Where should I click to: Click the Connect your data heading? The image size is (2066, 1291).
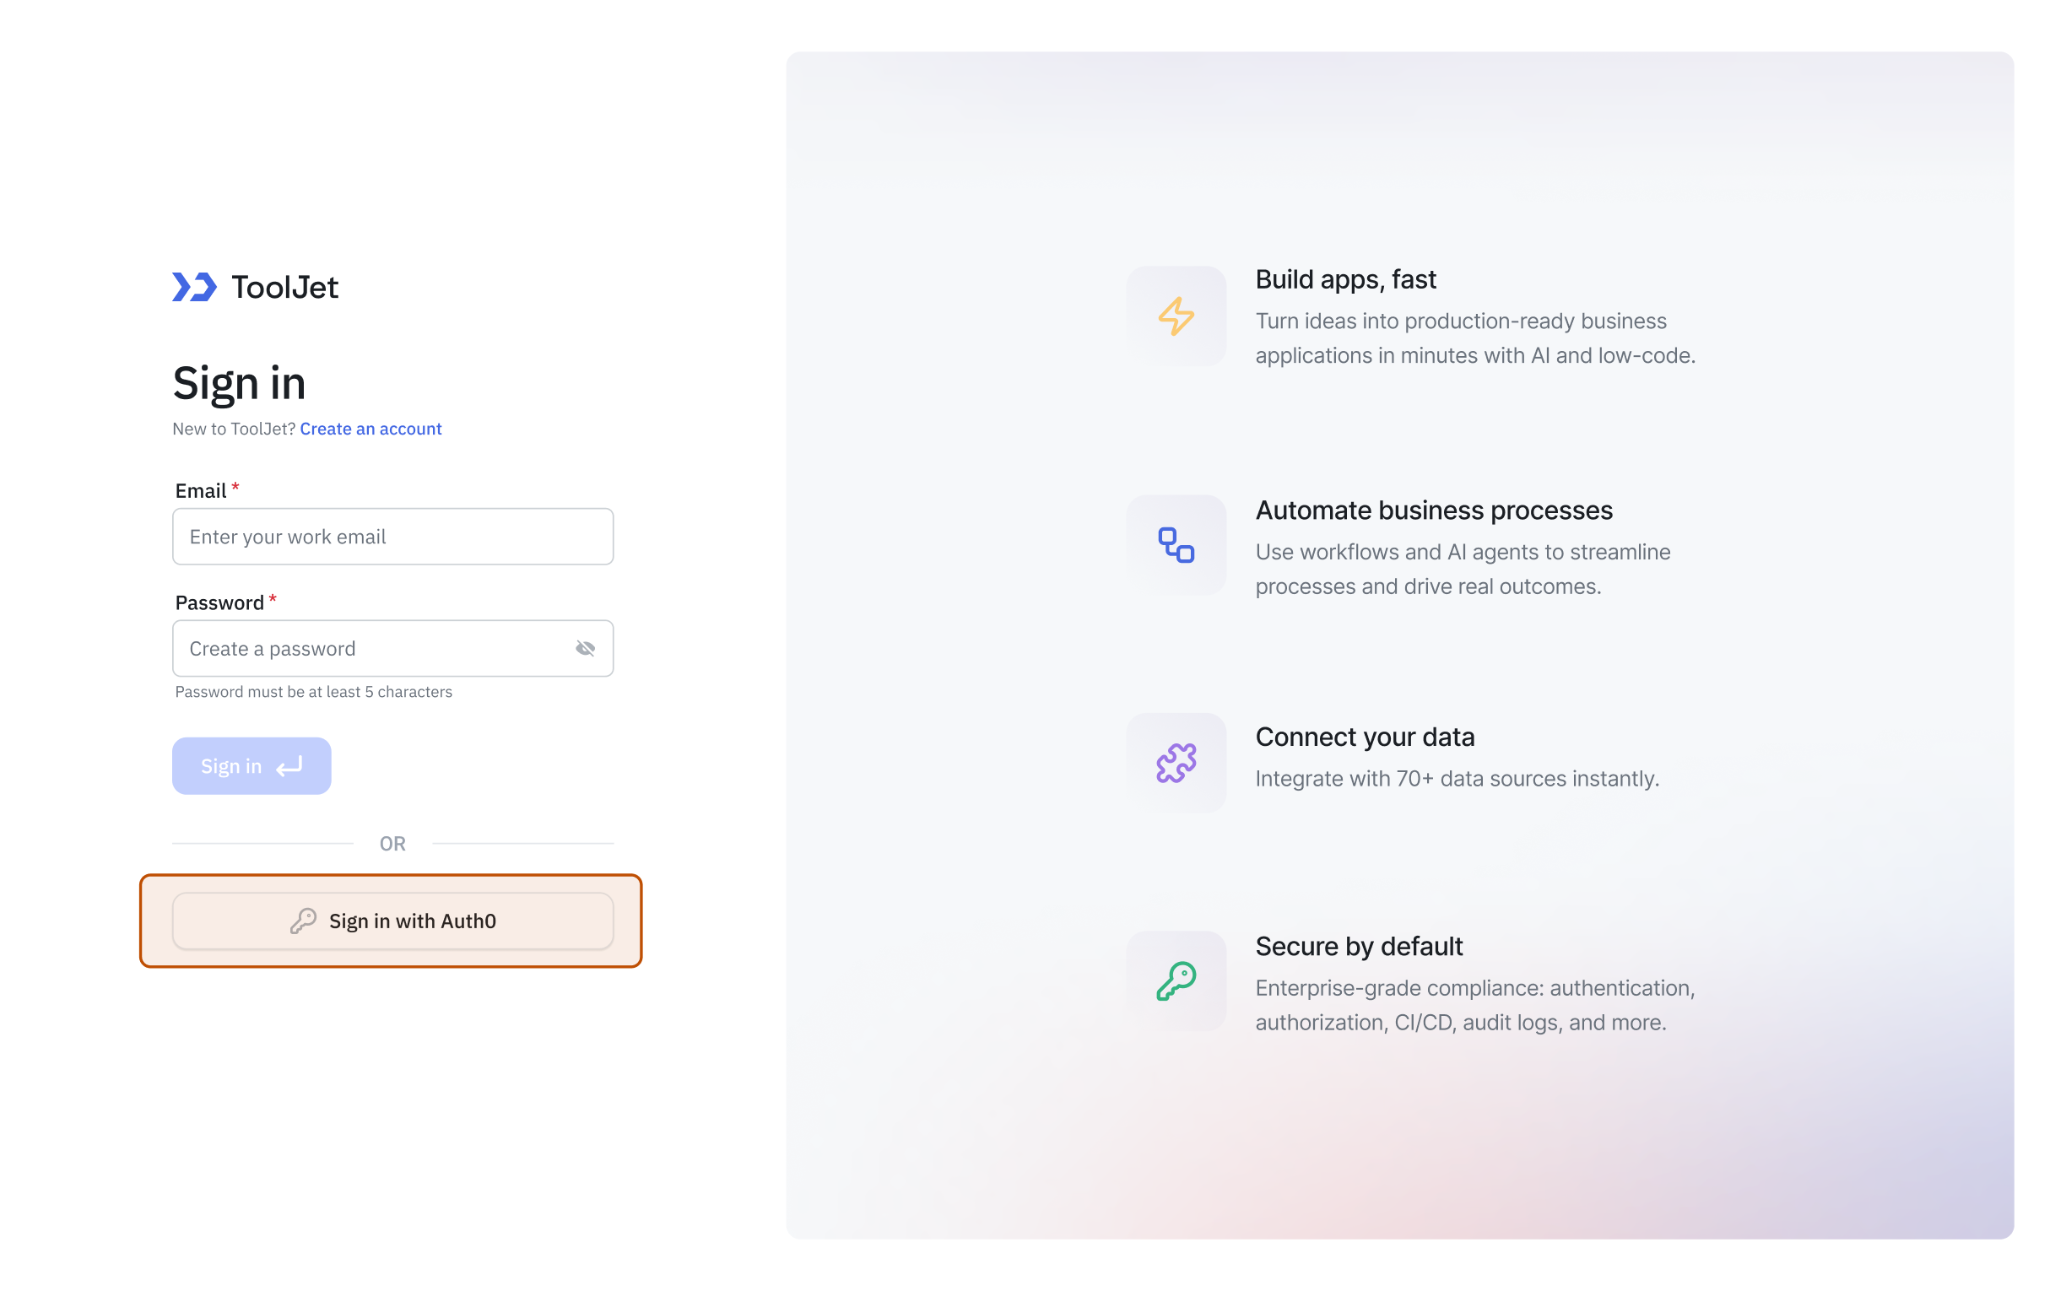(1364, 736)
